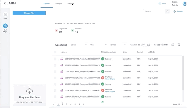Click red duplicate icon for 20190709_02JQTL row

click(103, 78)
